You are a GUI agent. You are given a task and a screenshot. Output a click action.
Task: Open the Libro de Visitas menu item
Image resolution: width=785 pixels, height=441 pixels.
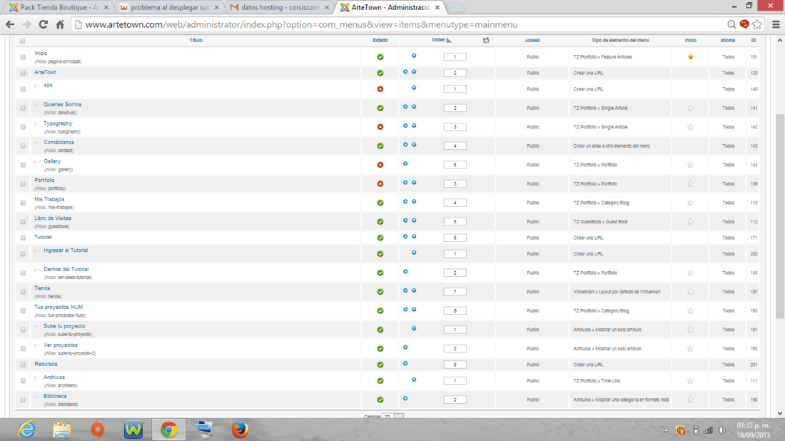[x=53, y=218]
